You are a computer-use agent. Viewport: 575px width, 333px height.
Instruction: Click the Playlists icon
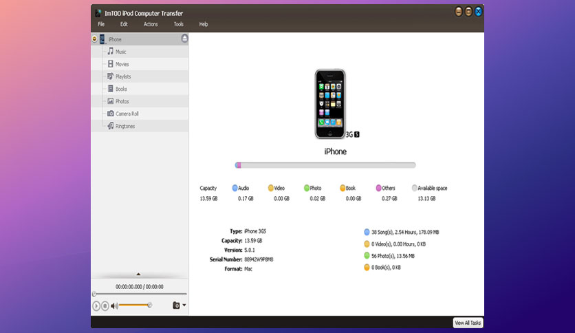pyautogui.click(x=110, y=76)
